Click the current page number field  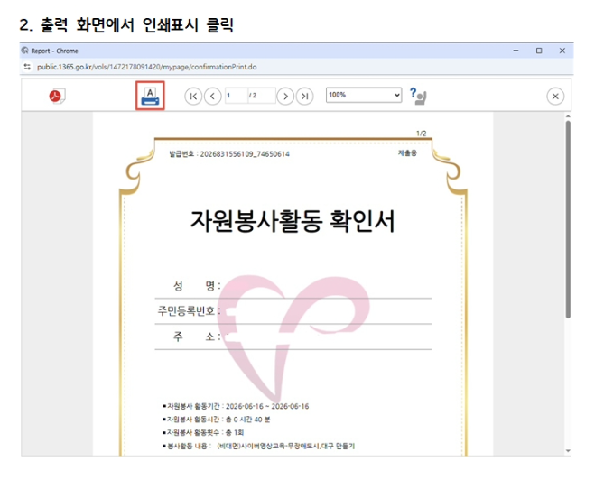click(x=236, y=96)
